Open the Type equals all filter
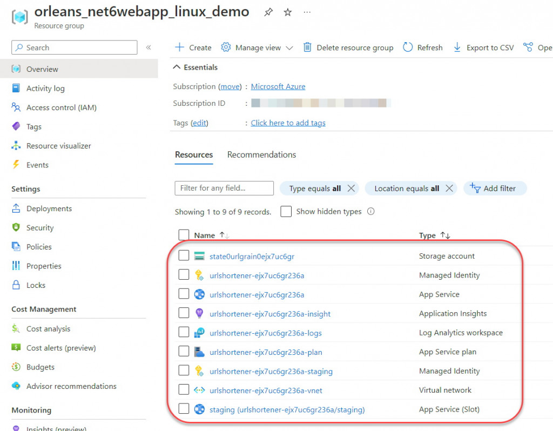This screenshot has height=431, width=553. coord(315,188)
